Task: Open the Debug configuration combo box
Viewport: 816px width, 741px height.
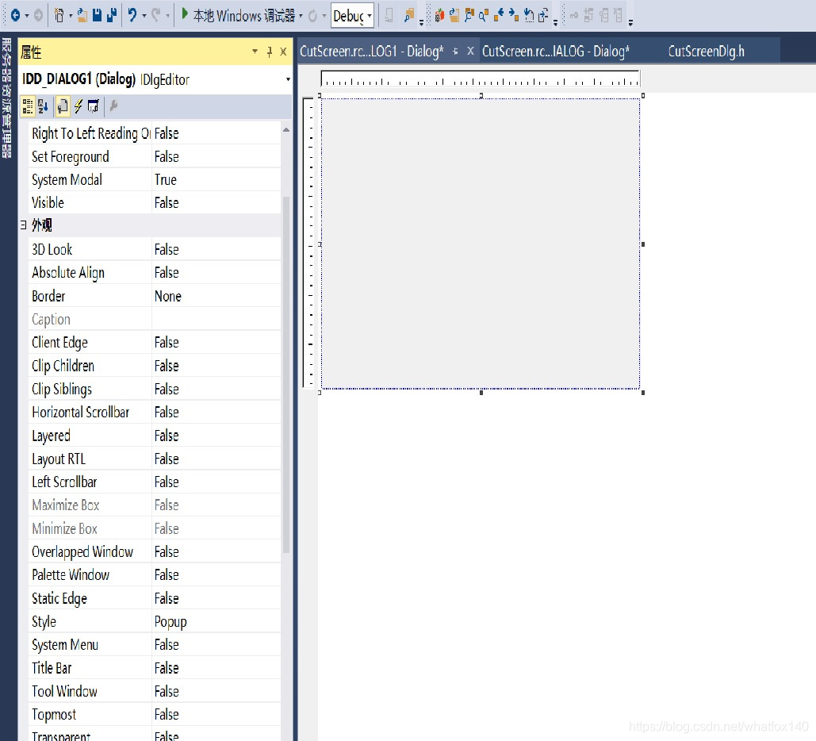Action: pyautogui.click(x=352, y=16)
